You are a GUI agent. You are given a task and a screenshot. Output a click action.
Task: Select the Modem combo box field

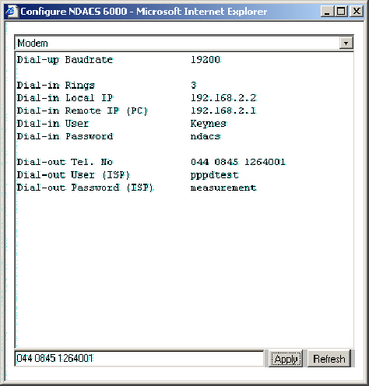[184, 43]
